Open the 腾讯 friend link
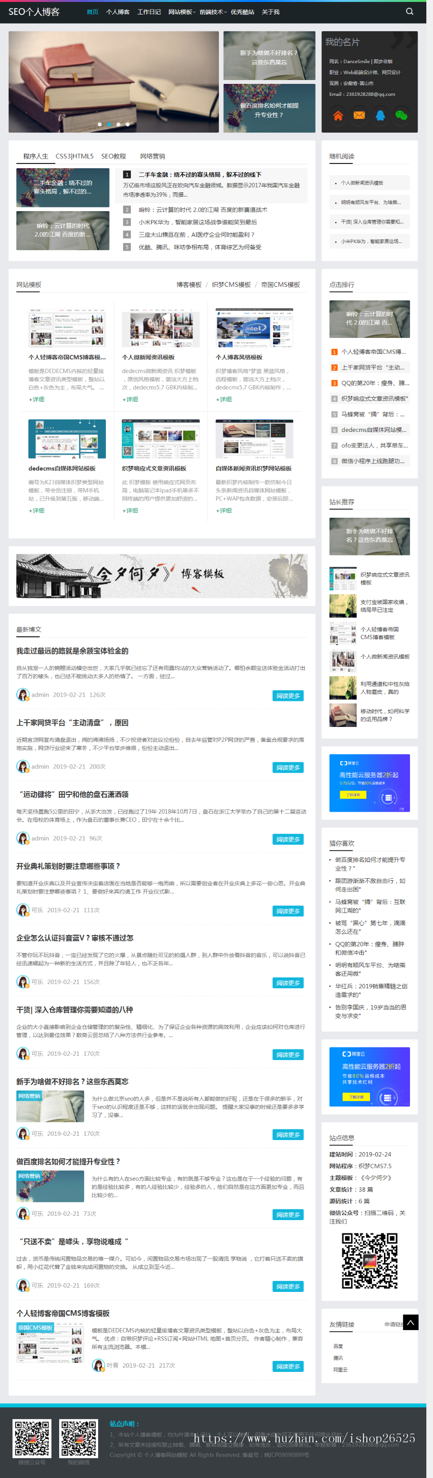The height and width of the screenshot is (1478, 433). click(x=338, y=1358)
